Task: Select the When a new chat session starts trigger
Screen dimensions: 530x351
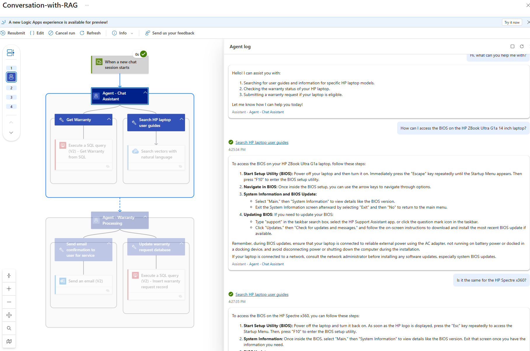Action: coord(120,65)
